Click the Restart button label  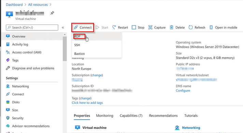(123, 28)
